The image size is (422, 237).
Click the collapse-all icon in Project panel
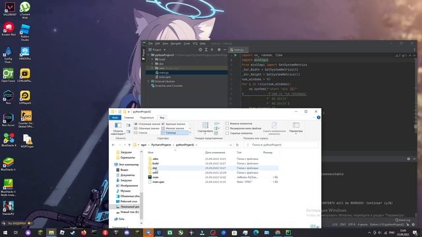point(212,50)
